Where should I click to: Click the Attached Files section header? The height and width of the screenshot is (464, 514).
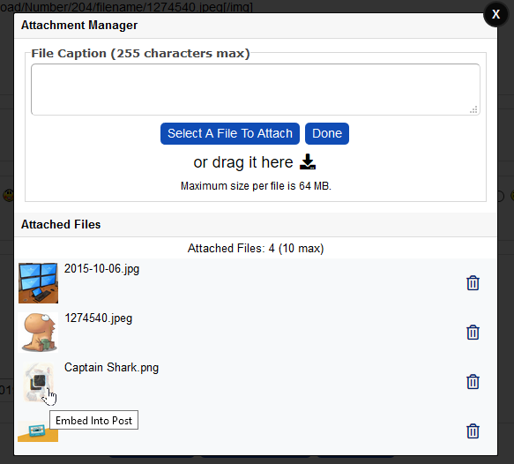tap(61, 224)
